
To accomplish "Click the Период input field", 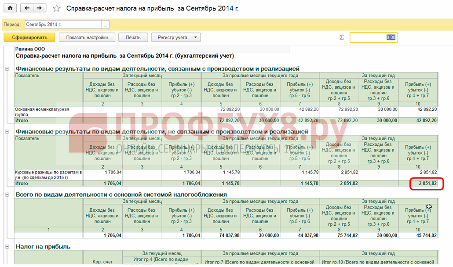I will (63, 25).
